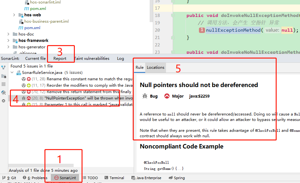Select issue 'Remove this return statement'

[x=77, y=92]
